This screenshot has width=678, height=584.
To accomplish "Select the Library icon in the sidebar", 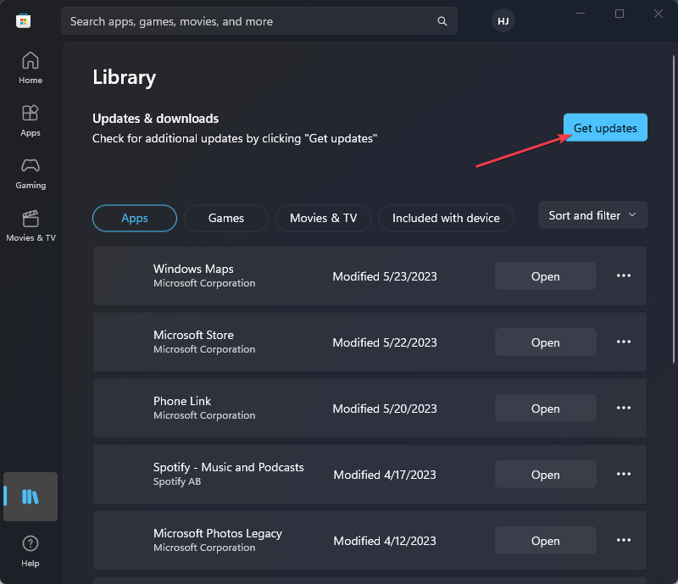I will [x=31, y=497].
